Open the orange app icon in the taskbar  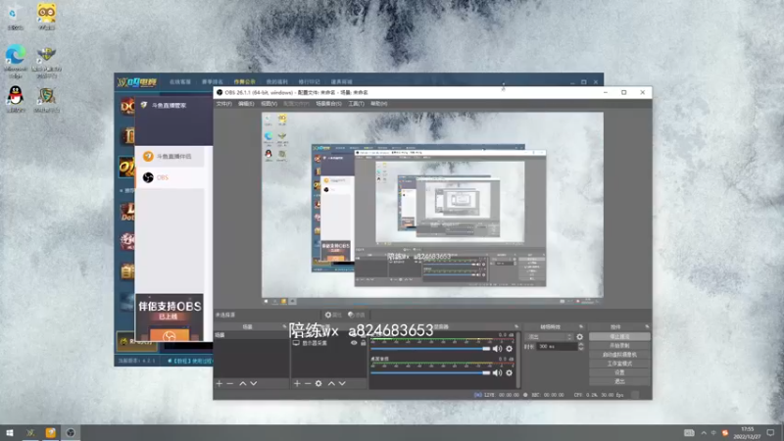tap(51, 432)
